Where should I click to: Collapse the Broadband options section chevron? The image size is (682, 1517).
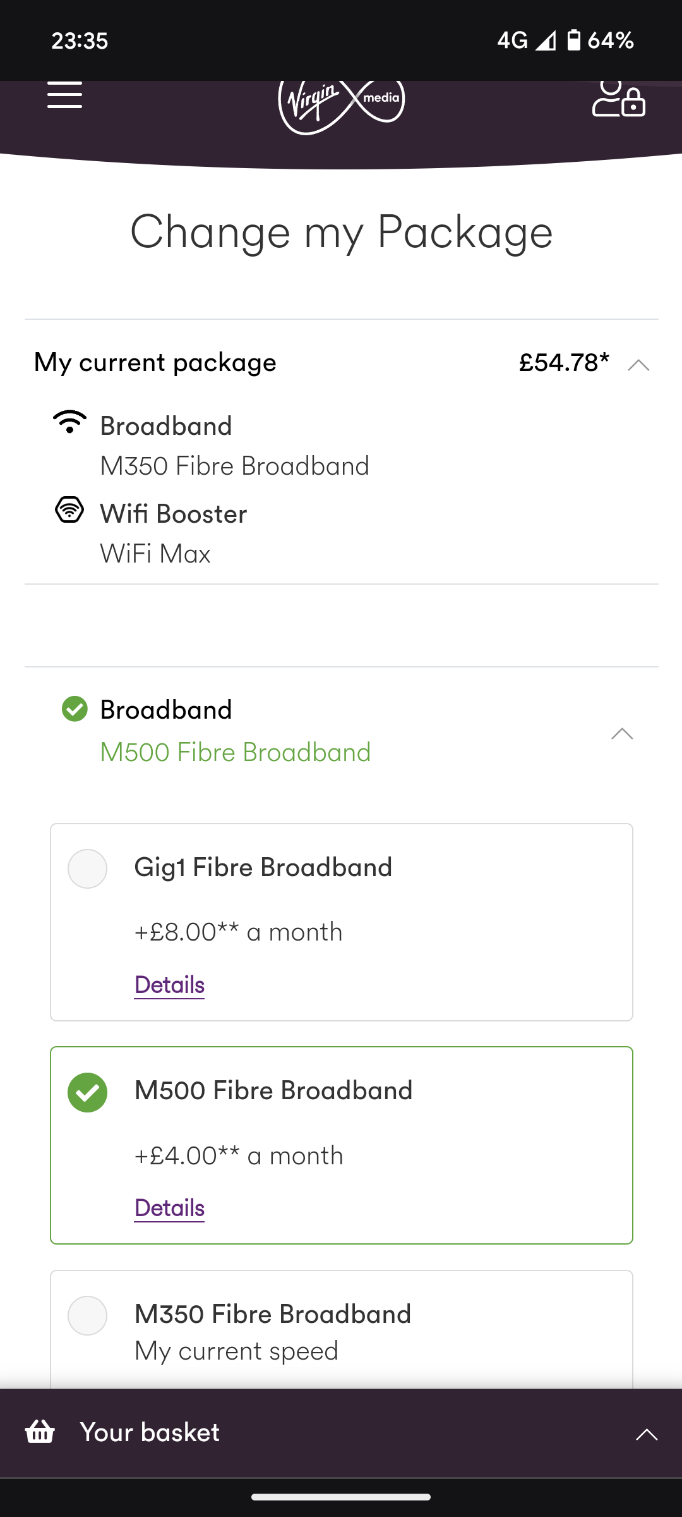(x=622, y=733)
